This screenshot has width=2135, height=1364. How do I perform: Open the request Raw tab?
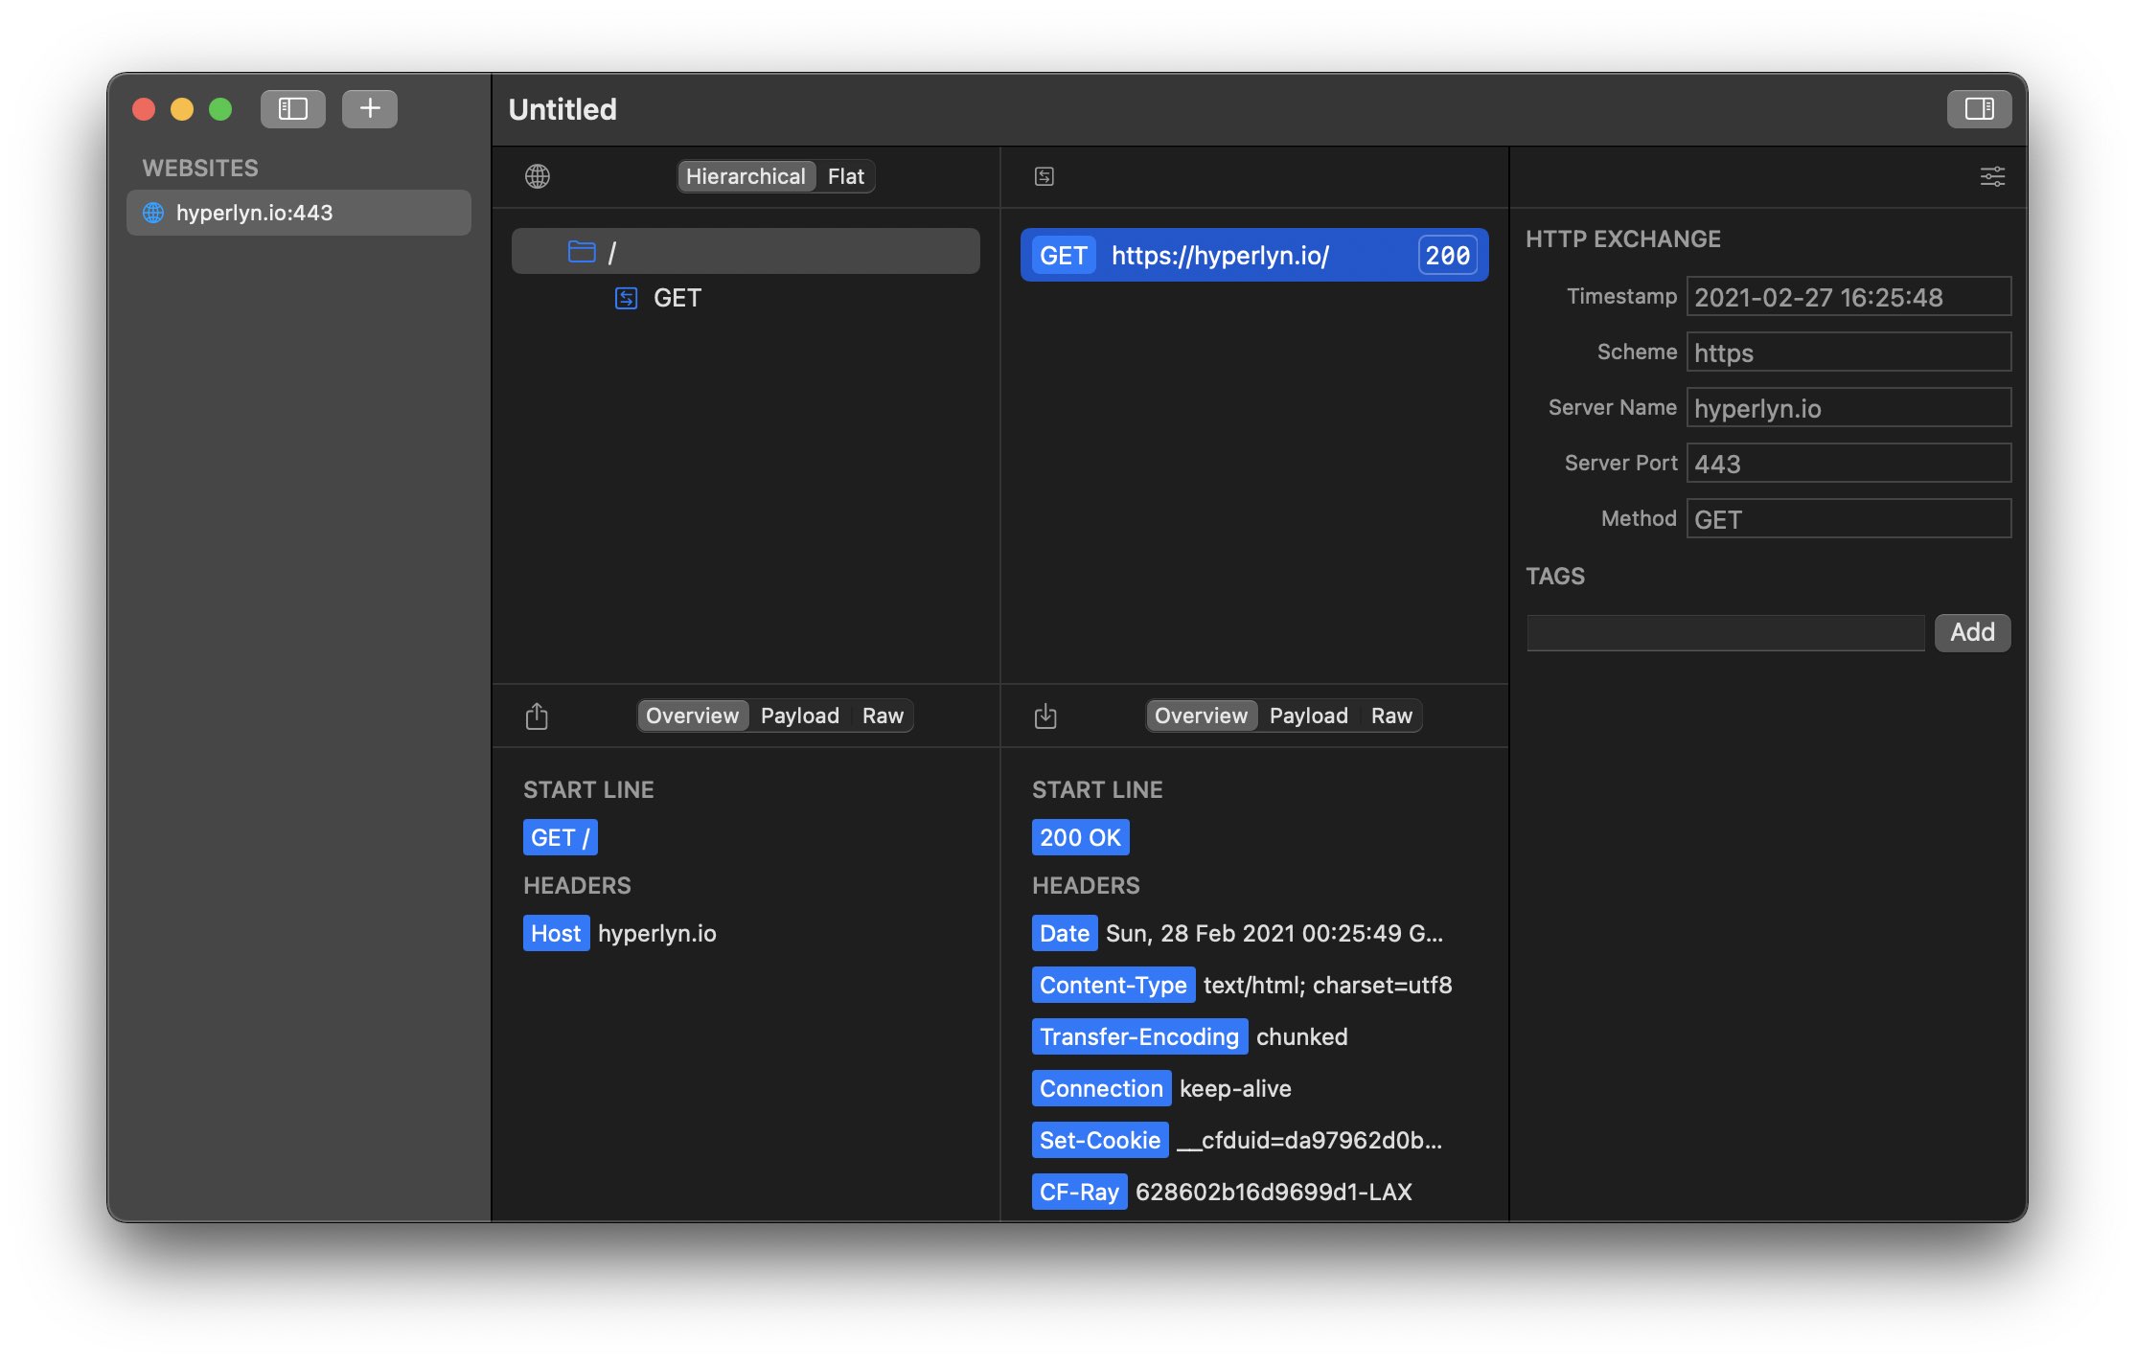tap(882, 716)
